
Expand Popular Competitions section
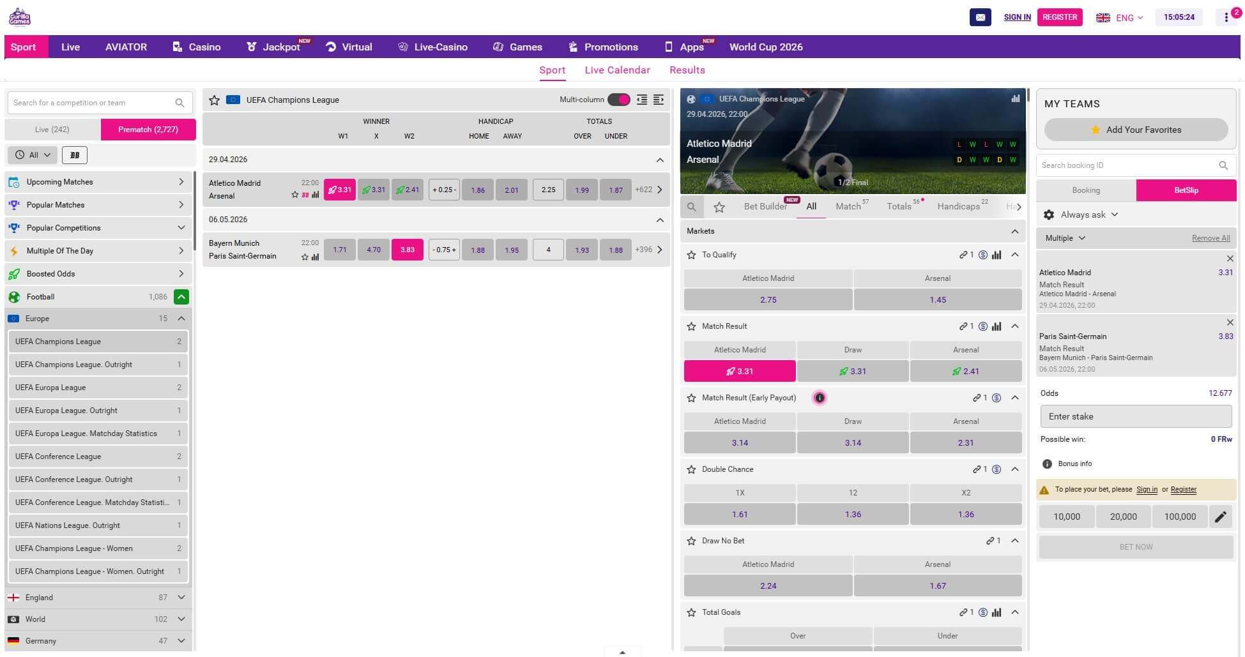pyautogui.click(x=97, y=228)
